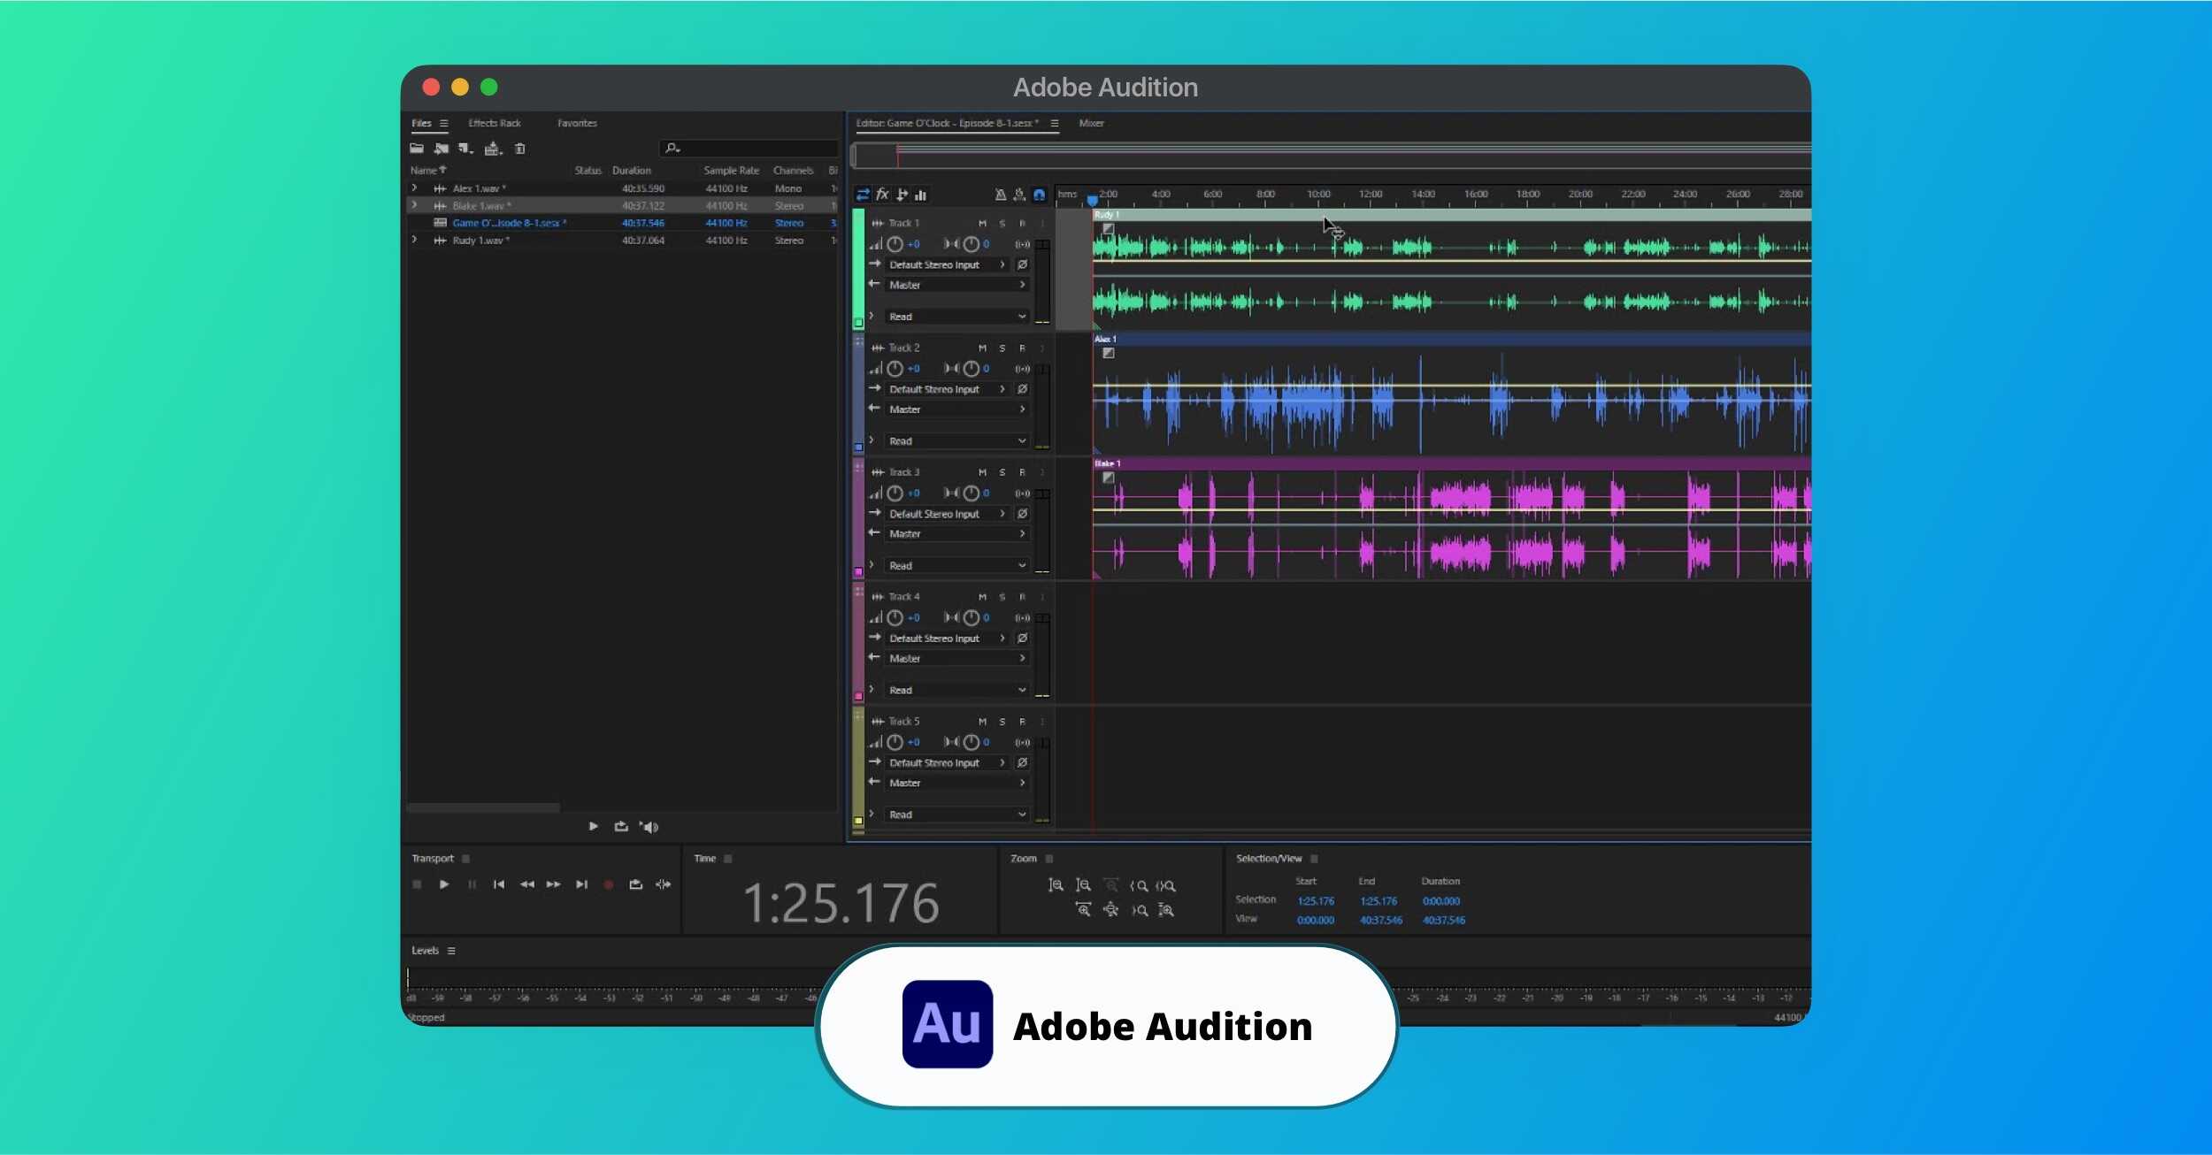
Task: Click the Pause button in the Transport panel
Action: click(472, 884)
